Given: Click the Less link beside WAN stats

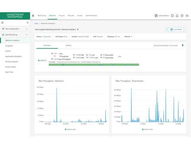Looking at the screenshot, I should point(119,57).
